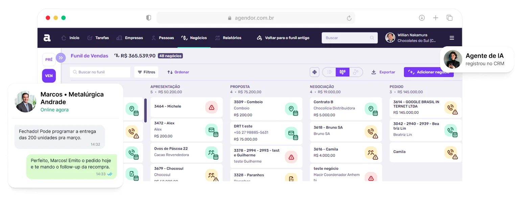This screenshot has height=205, width=518.
Task: Click Adicionar negócio button
Action: 429,72
